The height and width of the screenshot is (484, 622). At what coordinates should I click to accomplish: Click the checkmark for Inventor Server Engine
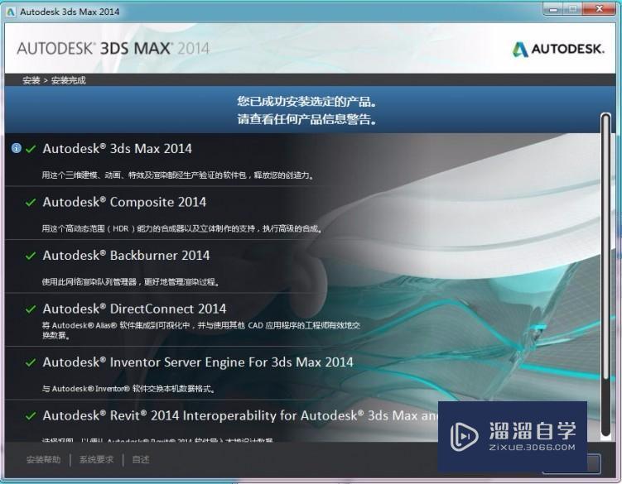31,362
